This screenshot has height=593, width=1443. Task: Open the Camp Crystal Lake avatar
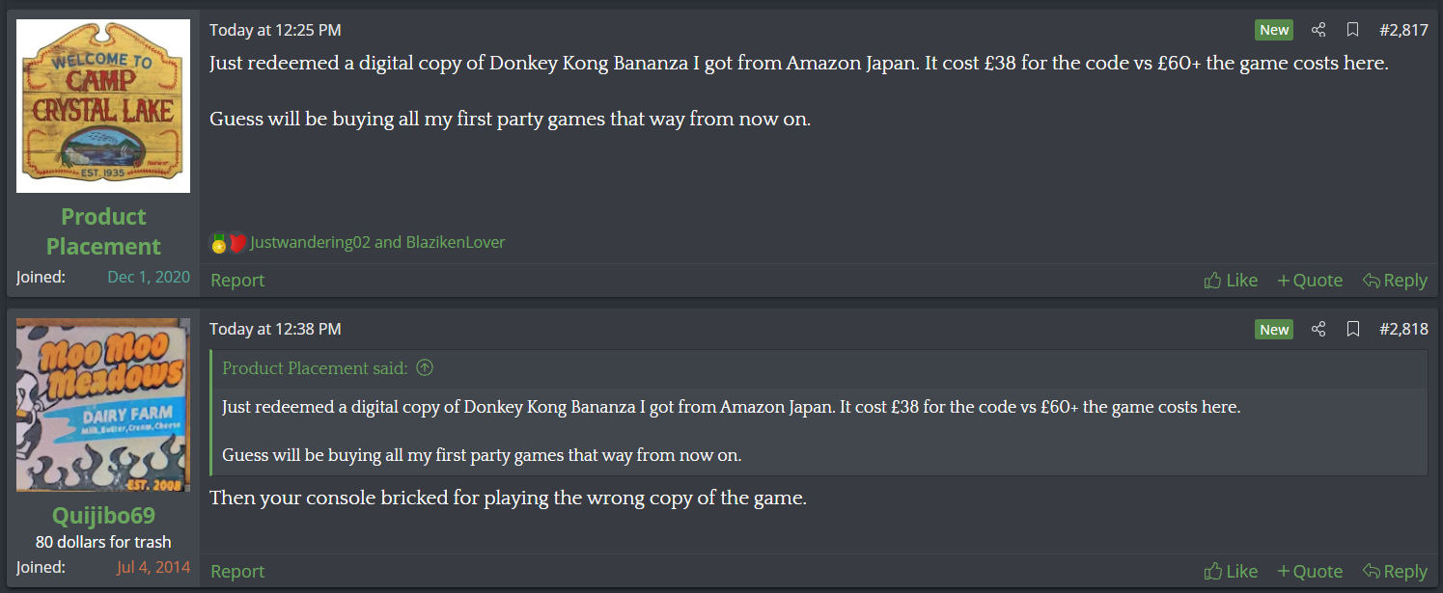click(103, 106)
